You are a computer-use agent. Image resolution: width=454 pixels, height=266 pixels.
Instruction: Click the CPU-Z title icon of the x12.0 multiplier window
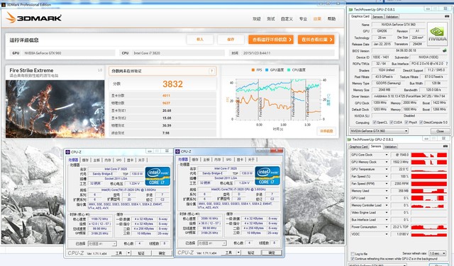(68, 152)
